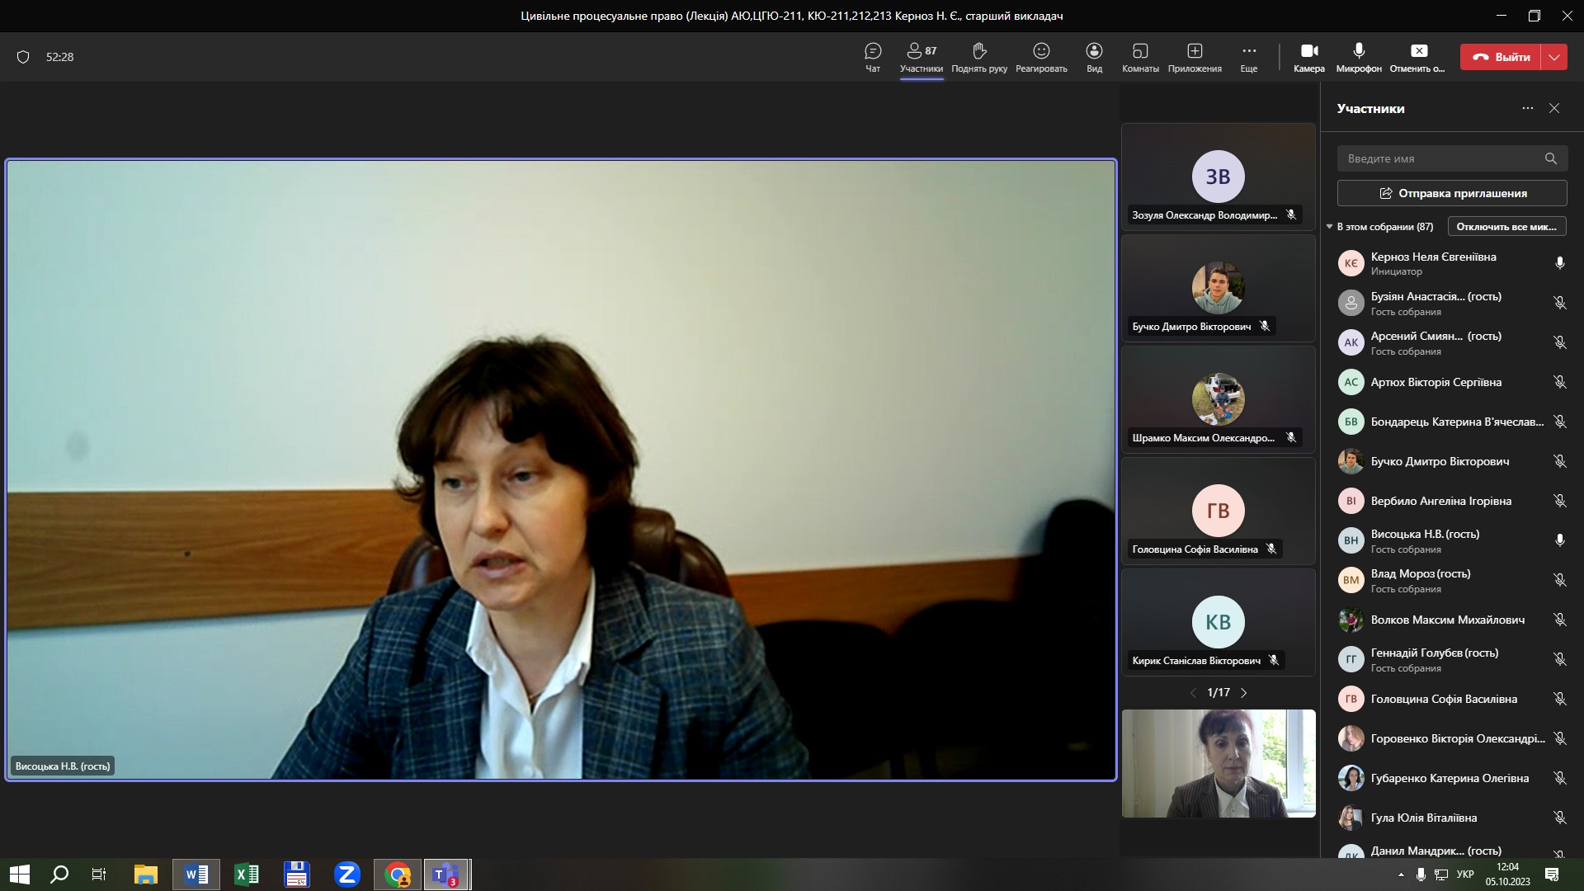
Task: Toggle Бондарець Катерина's muted mic icon
Action: [1559, 422]
